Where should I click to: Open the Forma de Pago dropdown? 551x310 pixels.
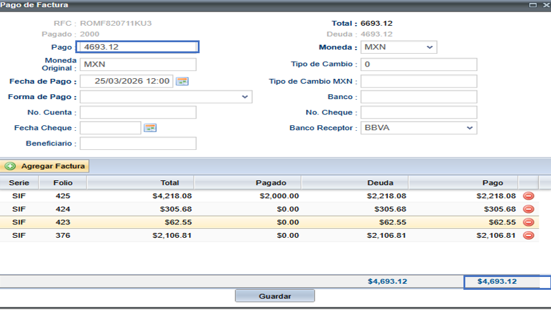pos(245,97)
